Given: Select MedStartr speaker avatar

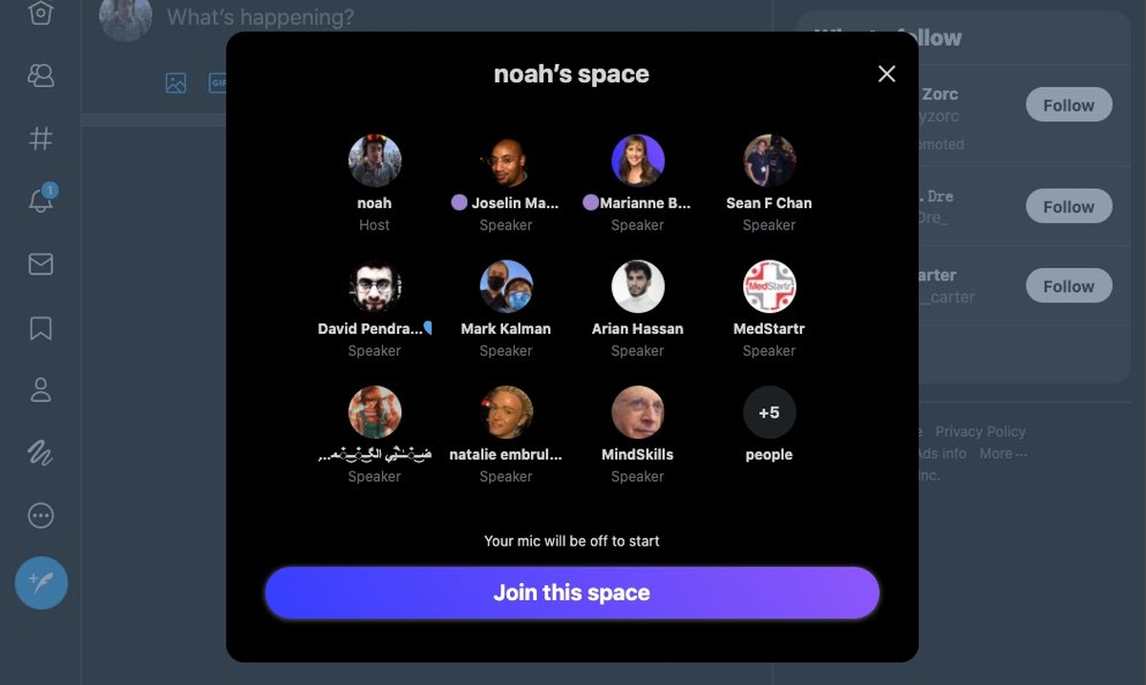Looking at the screenshot, I should [x=769, y=286].
